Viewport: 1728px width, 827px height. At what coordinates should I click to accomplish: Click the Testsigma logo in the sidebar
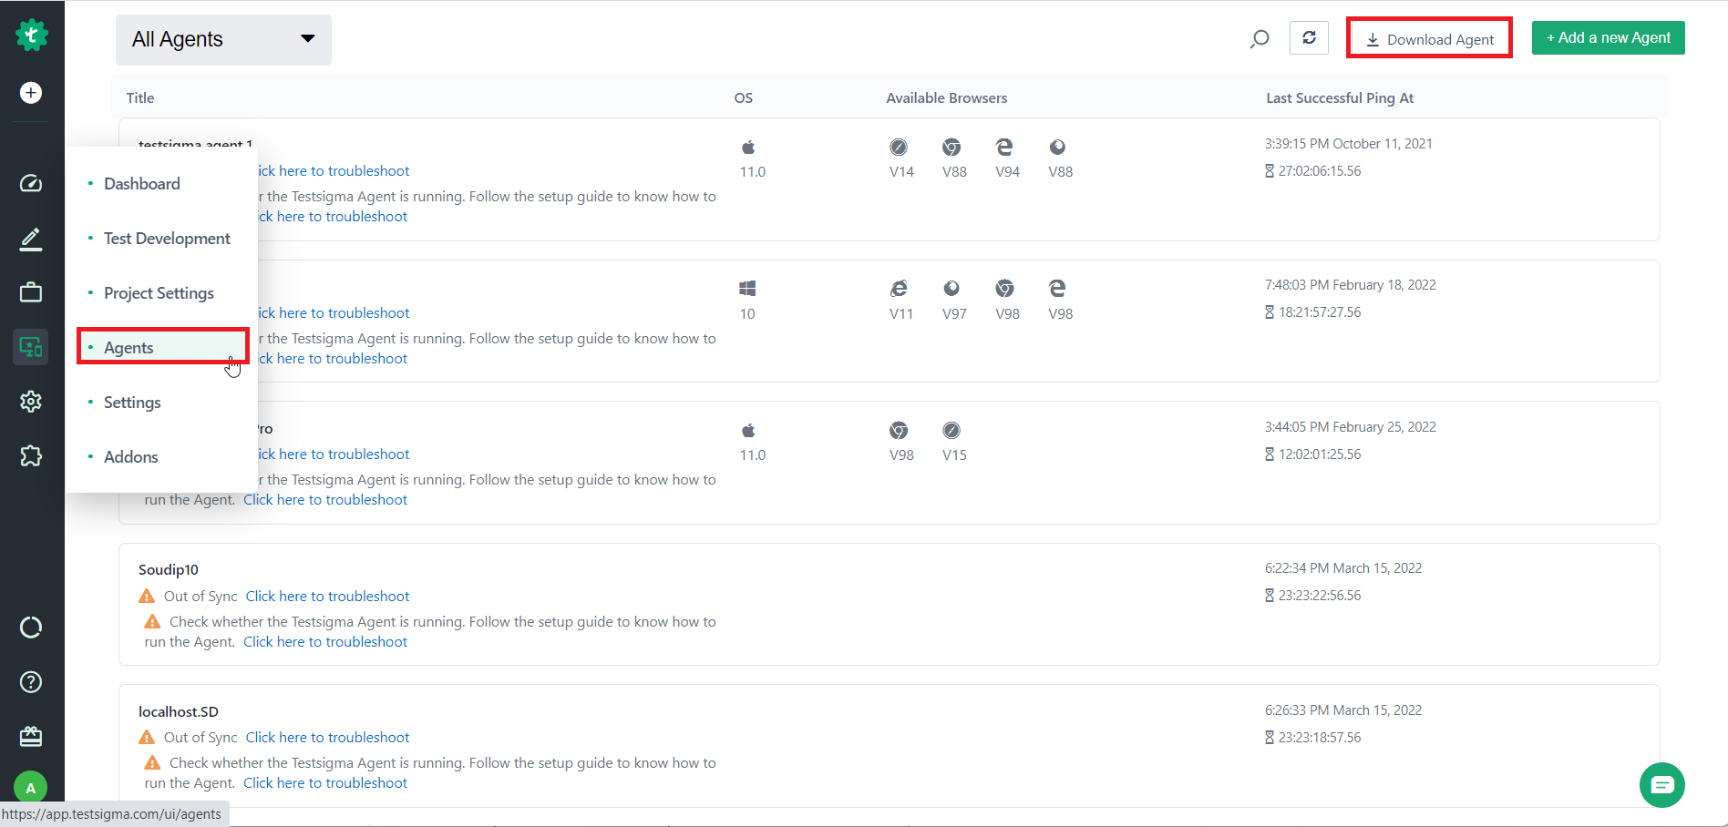pos(31,36)
